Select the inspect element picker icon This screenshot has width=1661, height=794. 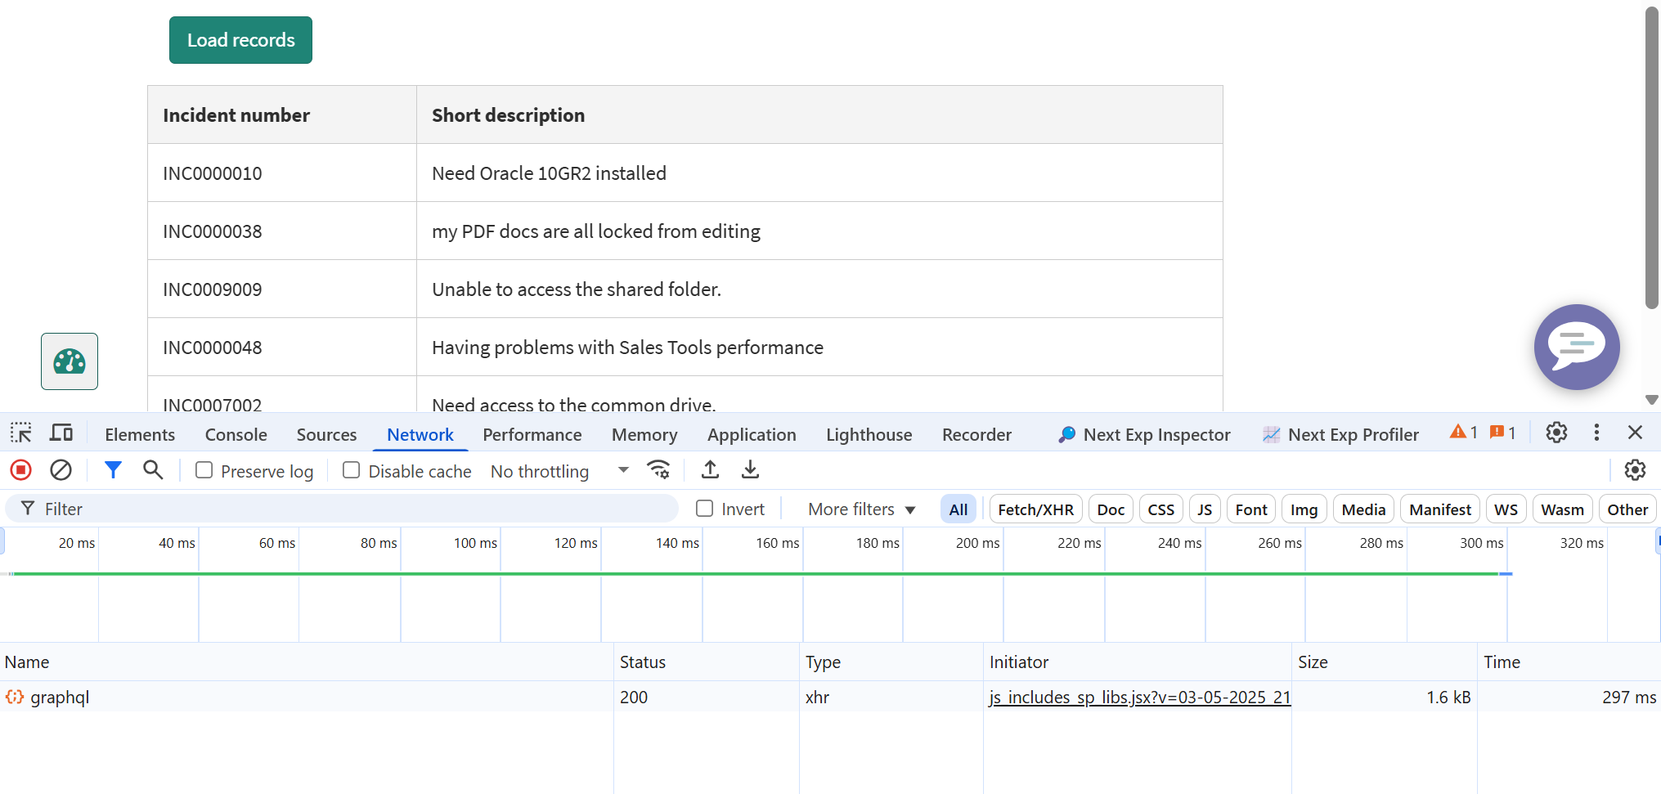click(20, 433)
